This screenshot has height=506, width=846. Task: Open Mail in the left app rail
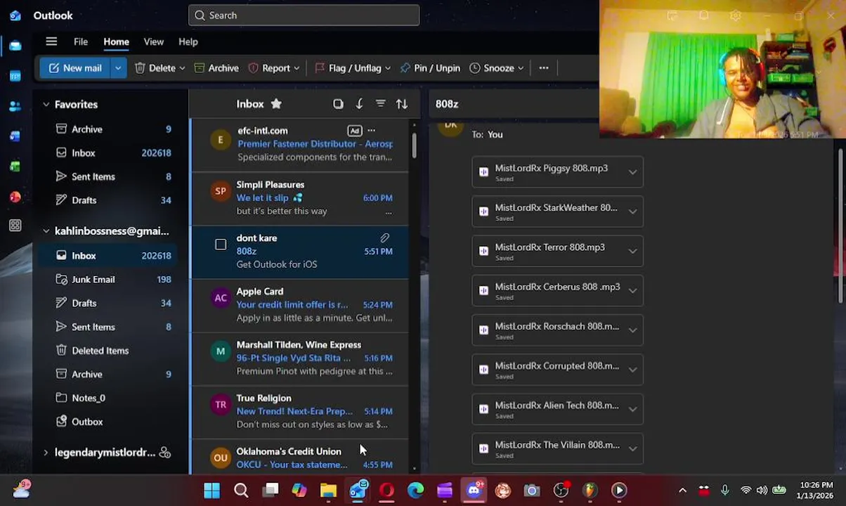[15, 46]
